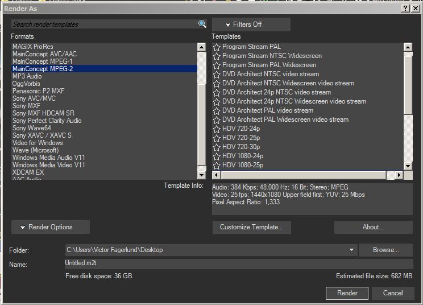Open Customize Template dialog
The width and height of the screenshot is (423, 305).
(x=252, y=227)
